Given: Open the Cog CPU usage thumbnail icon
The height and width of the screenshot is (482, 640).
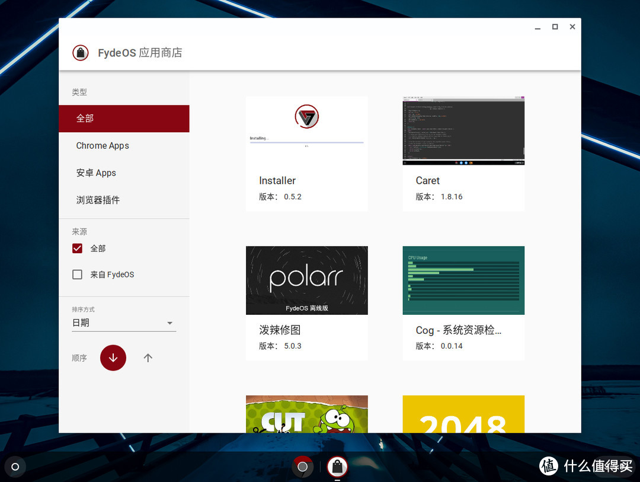Looking at the screenshot, I should pyautogui.click(x=463, y=280).
